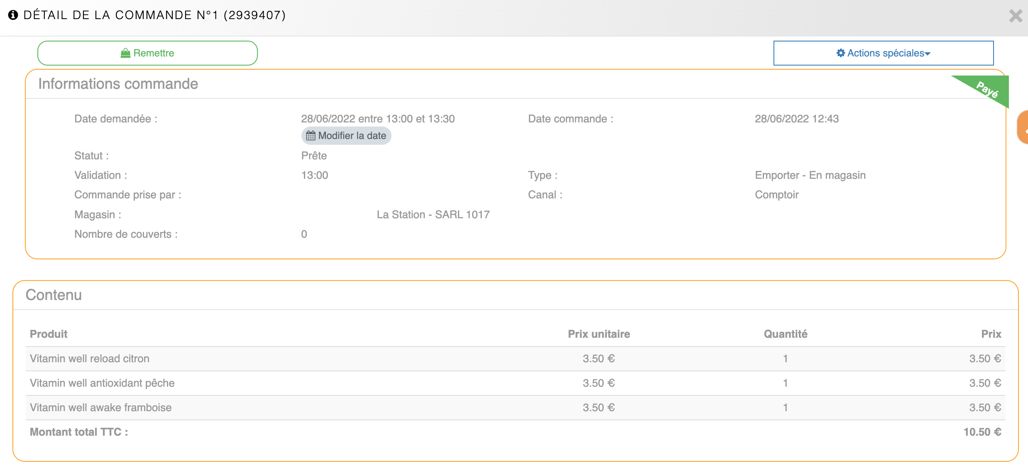Close the order detail dialog
The image size is (1028, 473).
[x=1016, y=16]
